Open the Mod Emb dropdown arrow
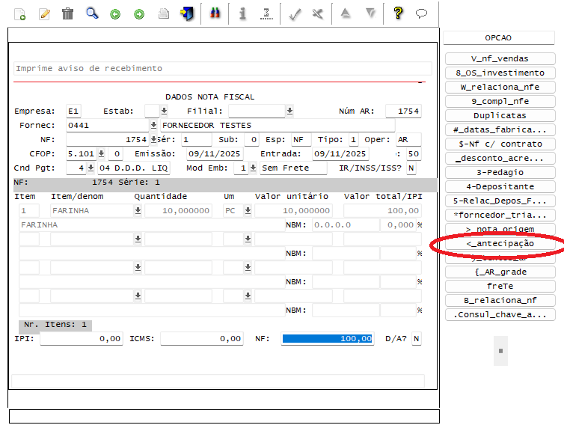Screen dimensions: 564x425 pos(254,168)
